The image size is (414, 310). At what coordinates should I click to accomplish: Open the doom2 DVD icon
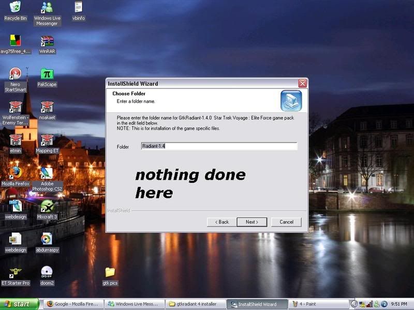tap(47, 272)
